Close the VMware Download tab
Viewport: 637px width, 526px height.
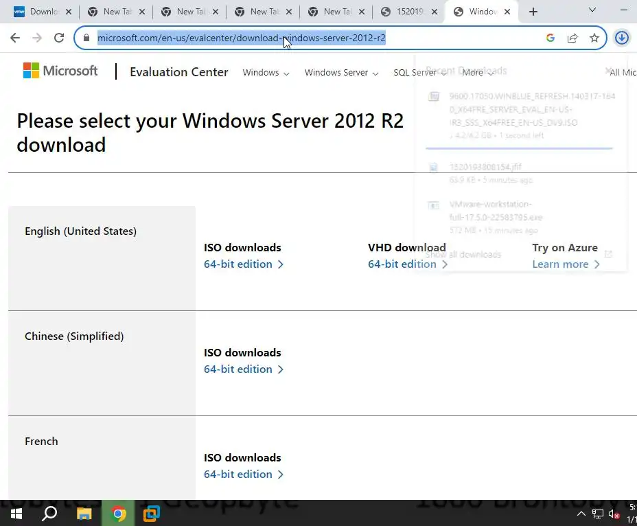(x=69, y=12)
